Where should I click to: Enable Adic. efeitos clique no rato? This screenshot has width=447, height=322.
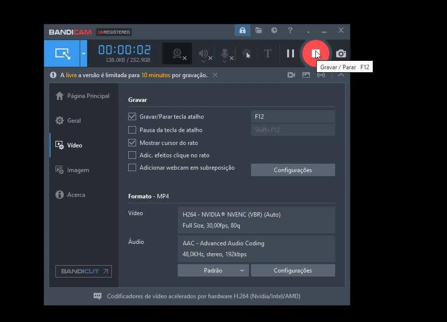(132, 155)
